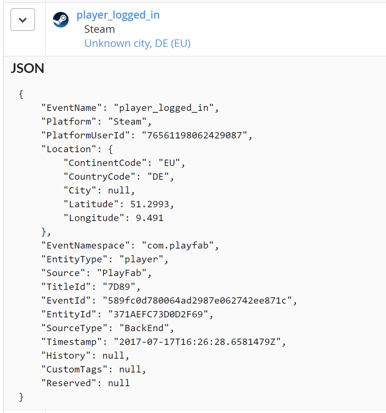Click the ContinentCode "EU" line
The height and width of the screenshot is (413, 386).
[124, 163]
